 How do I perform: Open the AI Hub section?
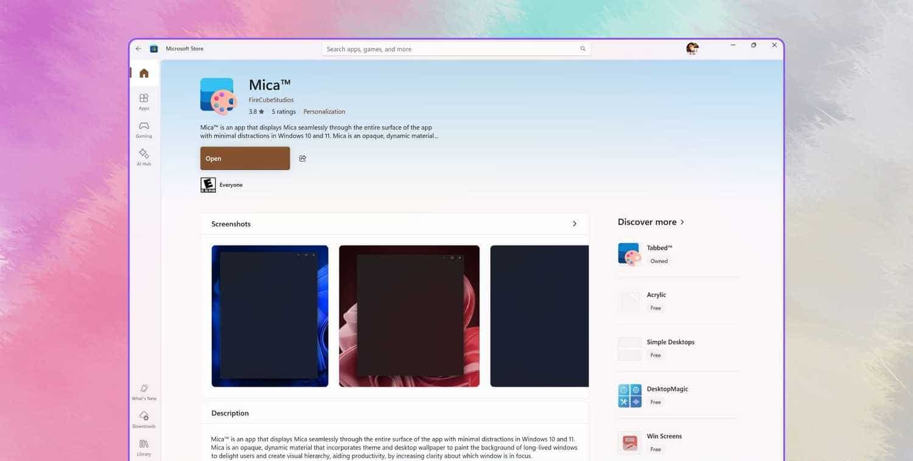144,157
